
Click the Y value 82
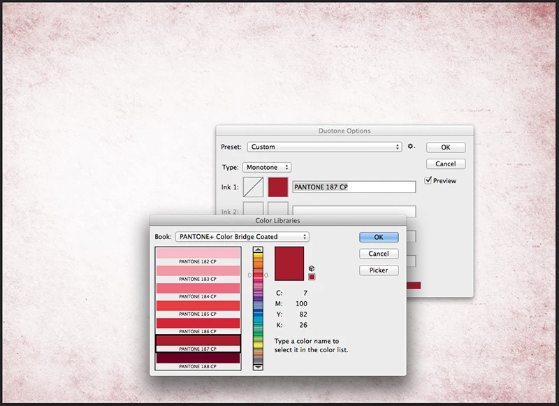[303, 314]
